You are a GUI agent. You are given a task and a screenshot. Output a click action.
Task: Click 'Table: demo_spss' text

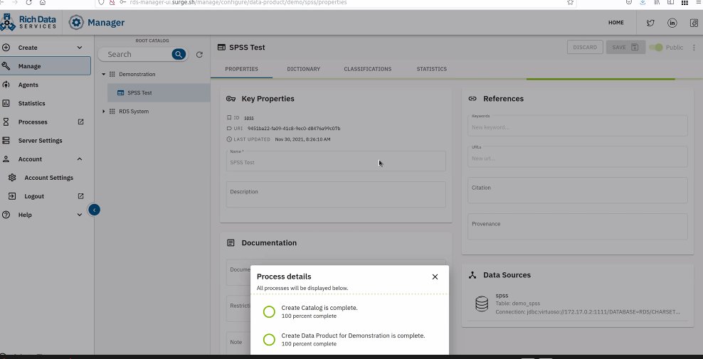518,304
